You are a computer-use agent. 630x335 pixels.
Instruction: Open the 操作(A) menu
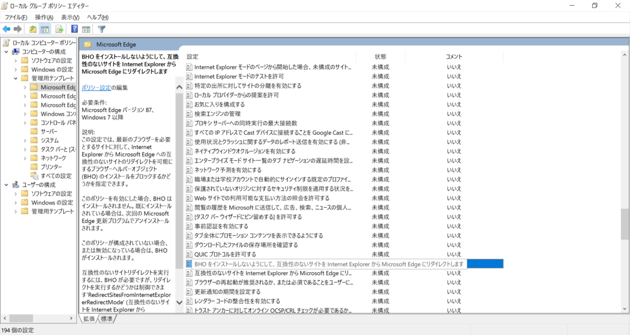(x=44, y=17)
